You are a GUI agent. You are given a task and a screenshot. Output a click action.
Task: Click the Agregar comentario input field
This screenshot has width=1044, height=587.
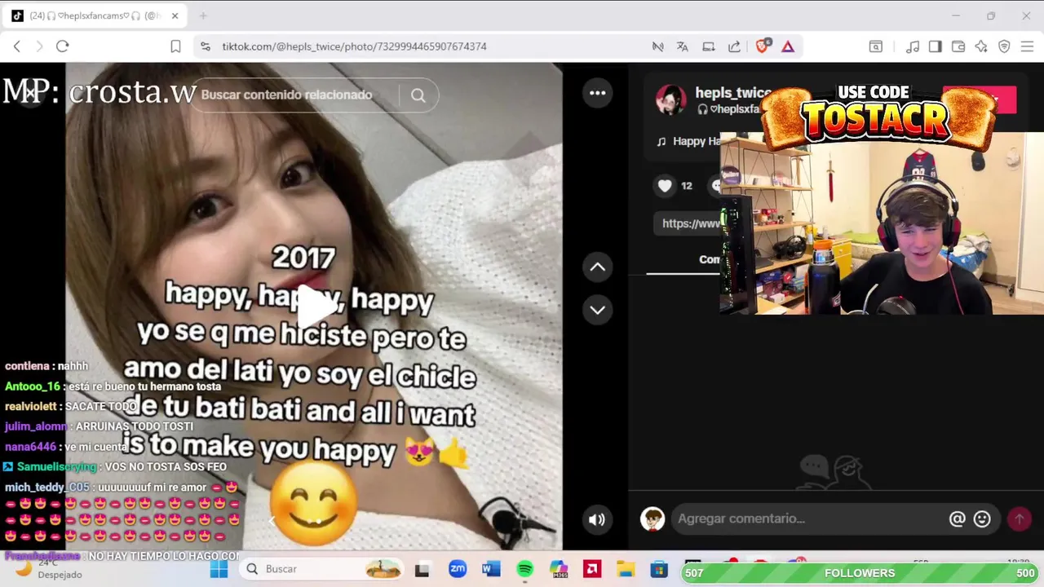click(809, 519)
